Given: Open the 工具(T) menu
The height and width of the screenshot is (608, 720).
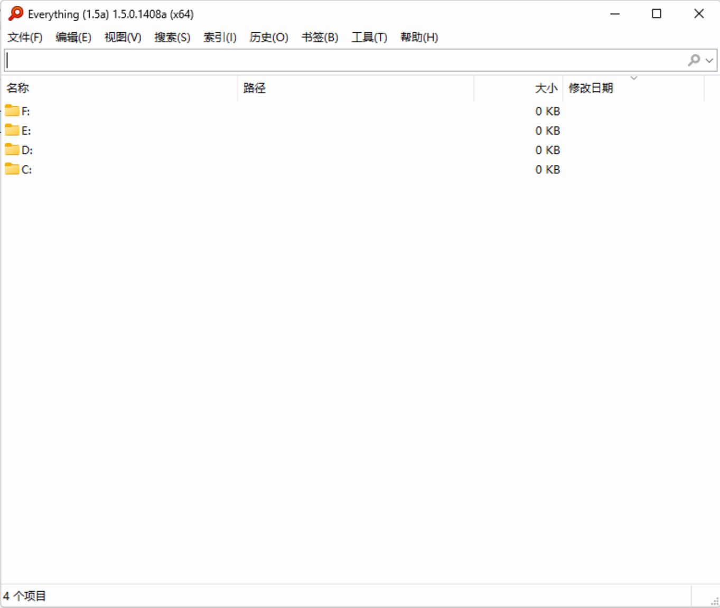Looking at the screenshot, I should click(369, 38).
